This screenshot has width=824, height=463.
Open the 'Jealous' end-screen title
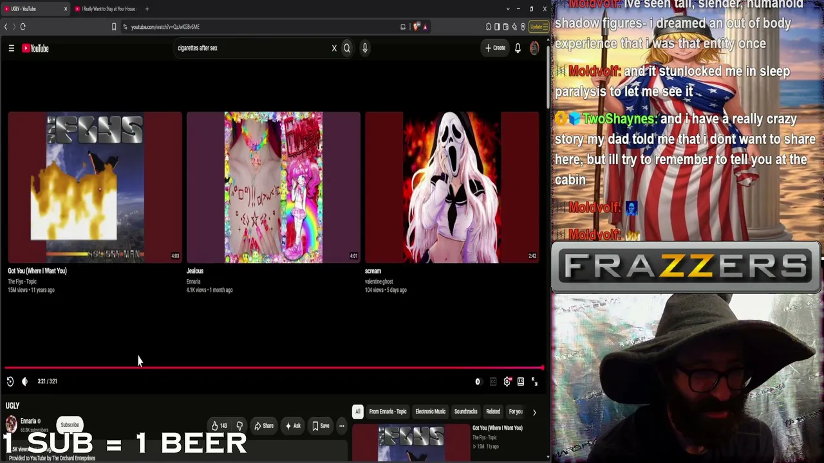click(x=195, y=271)
